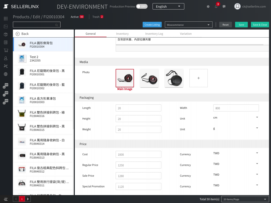
Task: Show the Active products list
Action: point(77,17)
